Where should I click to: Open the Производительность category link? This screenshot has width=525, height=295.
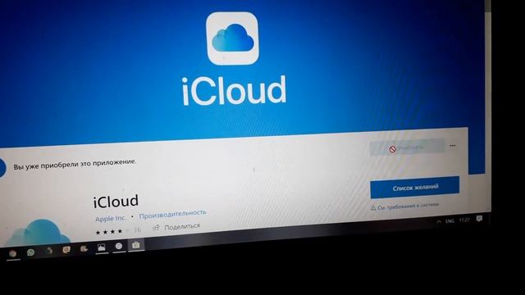coord(172,214)
